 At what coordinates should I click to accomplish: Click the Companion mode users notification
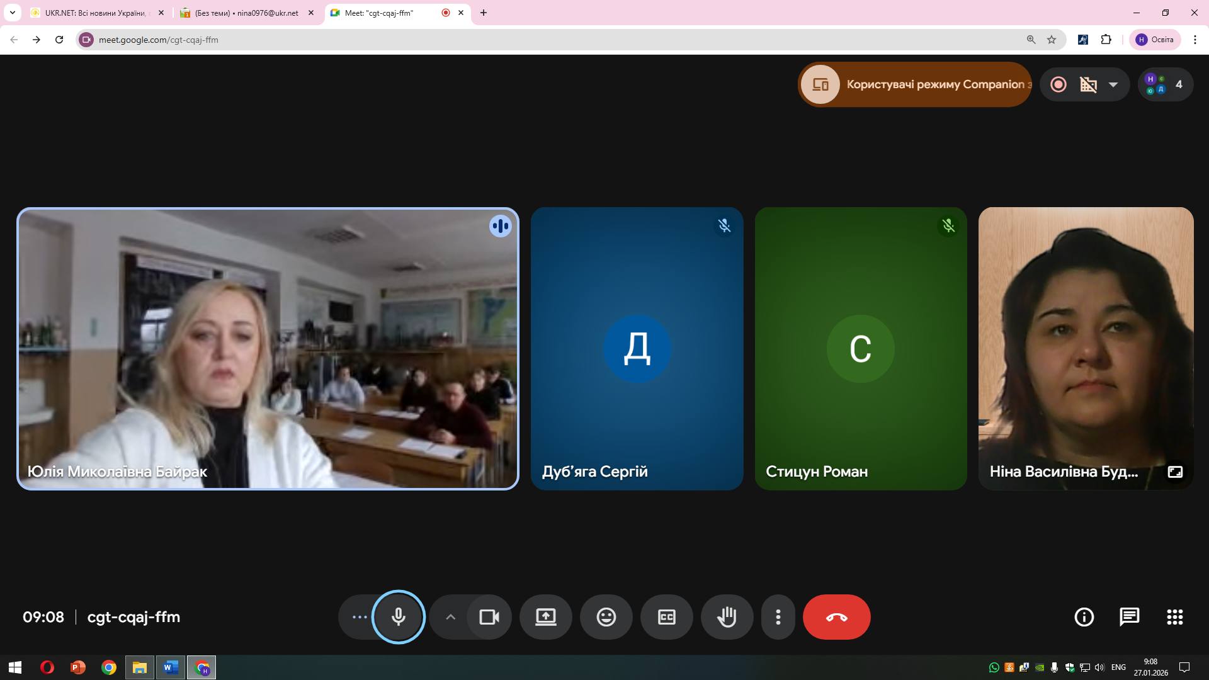[x=914, y=84]
